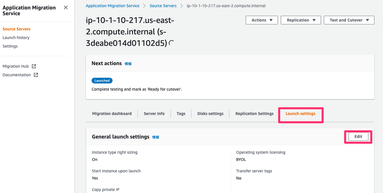Click the Launched status badge

(x=102, y=81)
